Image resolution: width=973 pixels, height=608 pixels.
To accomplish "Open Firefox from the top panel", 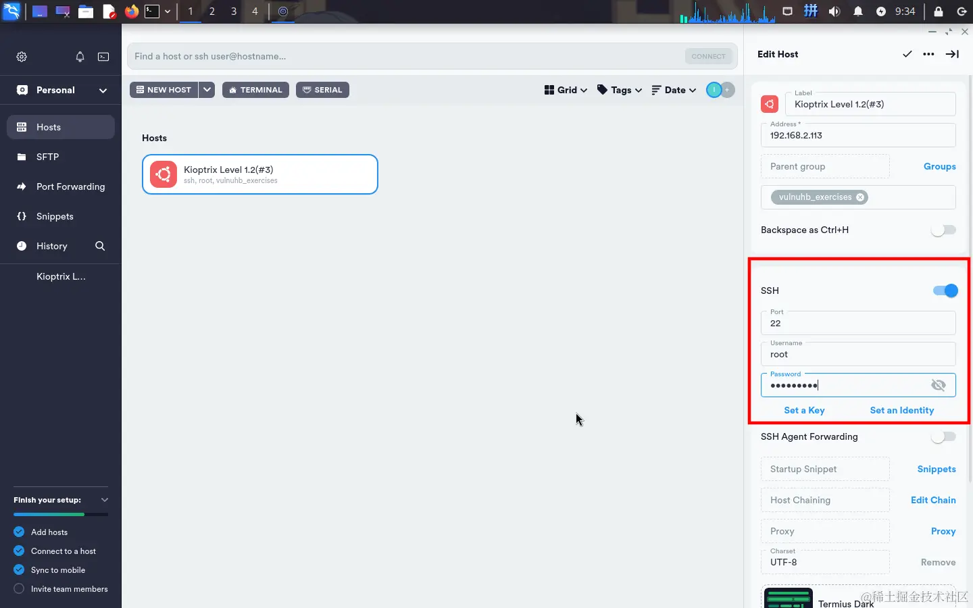I will [131, 11].
